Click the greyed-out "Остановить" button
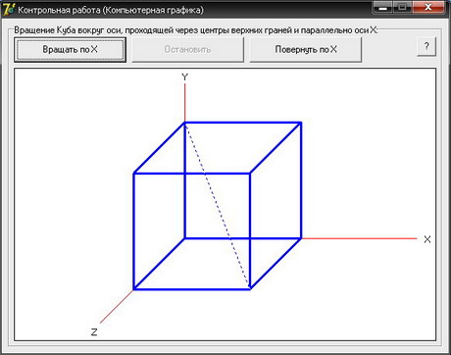Viewport: 451px width, 355px height. pos(187,50)
